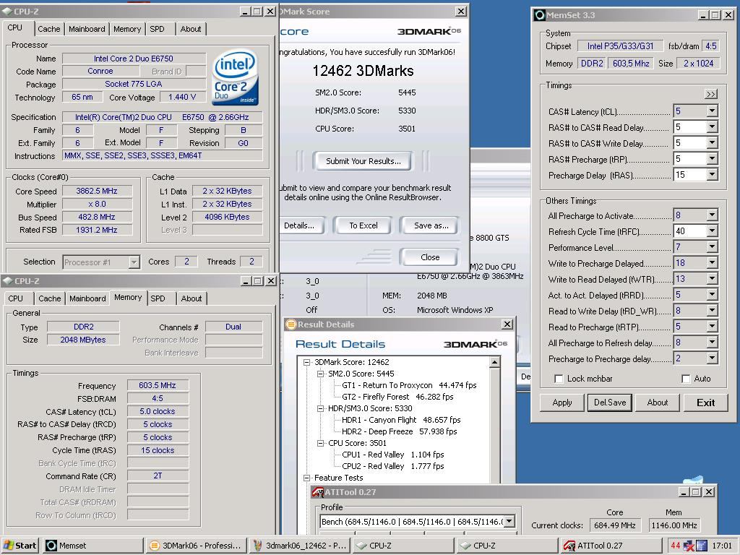Click the Save as... button in 3DMark
The width and height of the screenshot is (740, 555).
click(x=431, y=225)
